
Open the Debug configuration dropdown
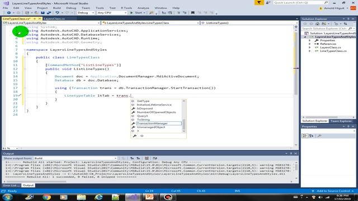(x=86, y=13)
